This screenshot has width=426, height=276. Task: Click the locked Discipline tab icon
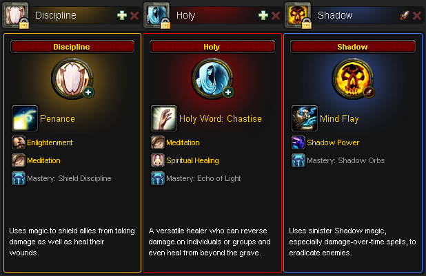[x=15, y=15]
